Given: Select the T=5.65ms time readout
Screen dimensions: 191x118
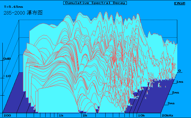Looking at the screenshot, I should click(13, 7).
